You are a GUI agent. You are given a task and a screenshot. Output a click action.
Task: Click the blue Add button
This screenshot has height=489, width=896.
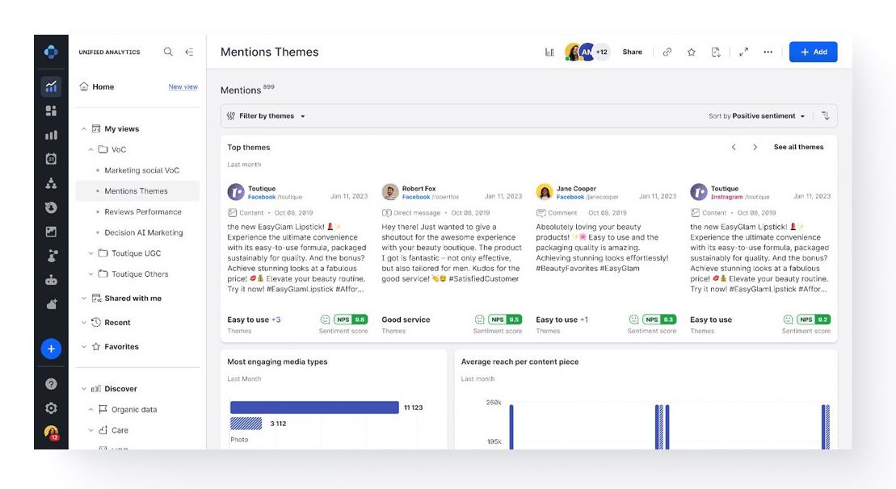pos(813,52)
